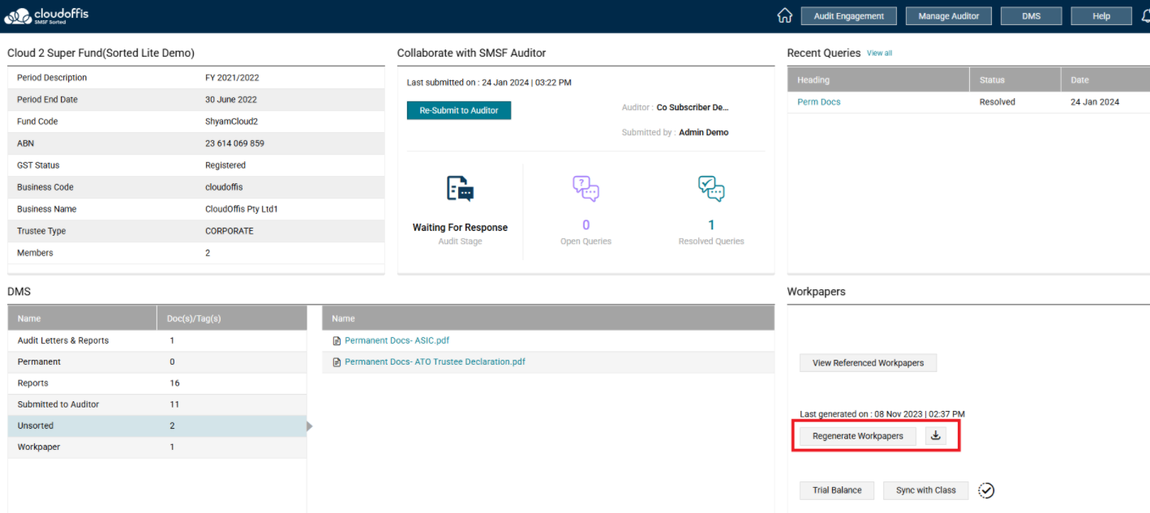Expand the Unsorted folder arrow
This screenshot has height=513, width=1150.
click(x=310, y=426)
